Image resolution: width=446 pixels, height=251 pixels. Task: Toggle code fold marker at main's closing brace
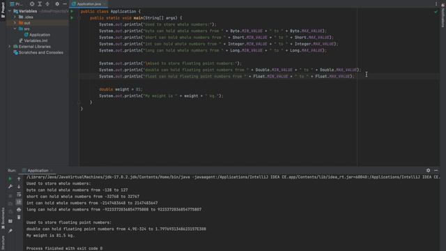79,102
